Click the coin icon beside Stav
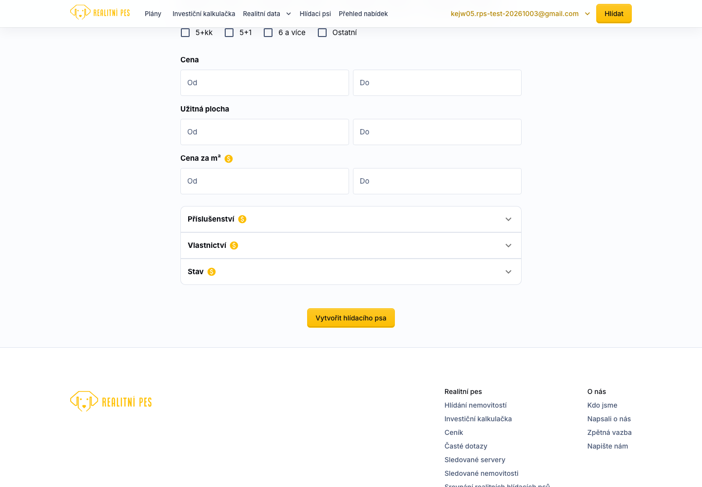Viewport: 702px width, 487px height. (x=212, y=272)
